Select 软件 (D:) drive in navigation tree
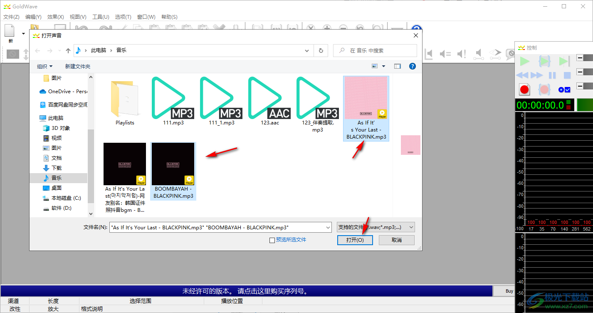Image resolution: width=593 pixels, height=313 pixels. 57,208
